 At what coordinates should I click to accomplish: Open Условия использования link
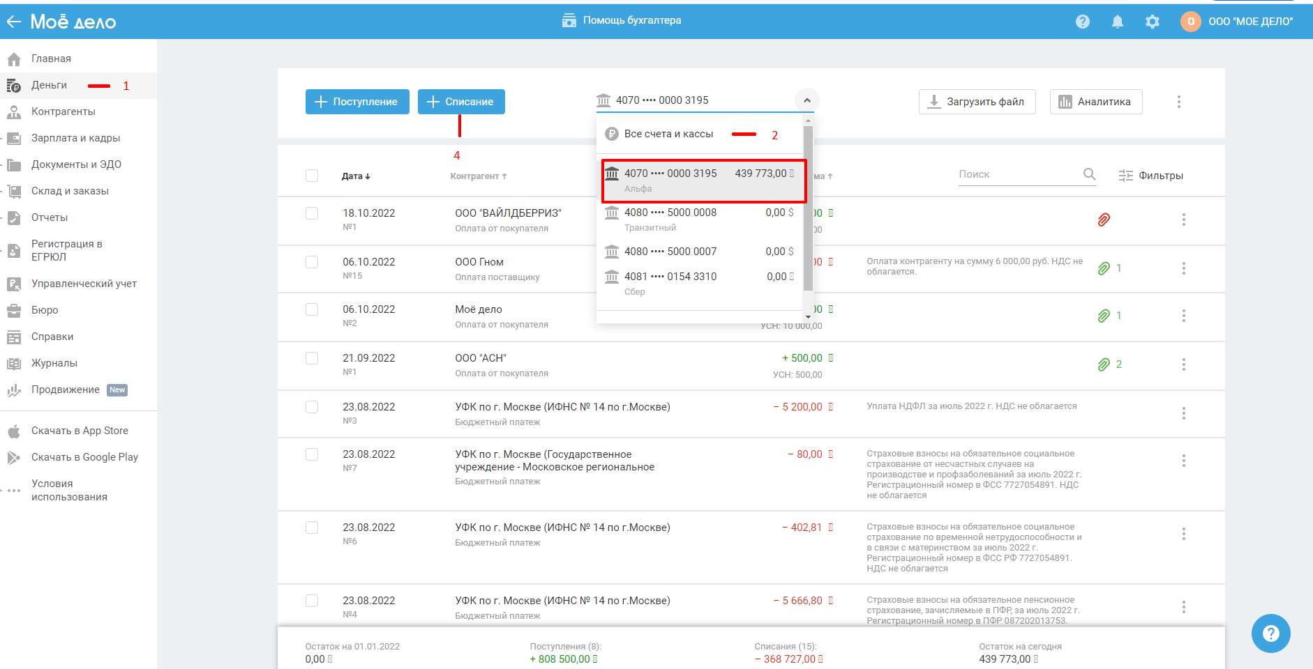(69, 490)
